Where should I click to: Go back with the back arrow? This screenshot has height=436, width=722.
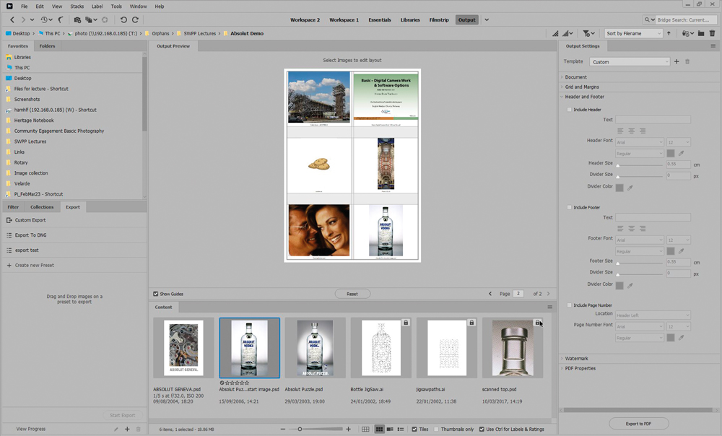[12, 19]
